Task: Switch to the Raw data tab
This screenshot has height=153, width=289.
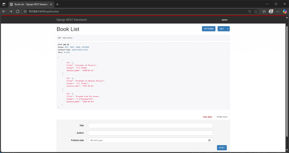Action: [x=207, y=117]
